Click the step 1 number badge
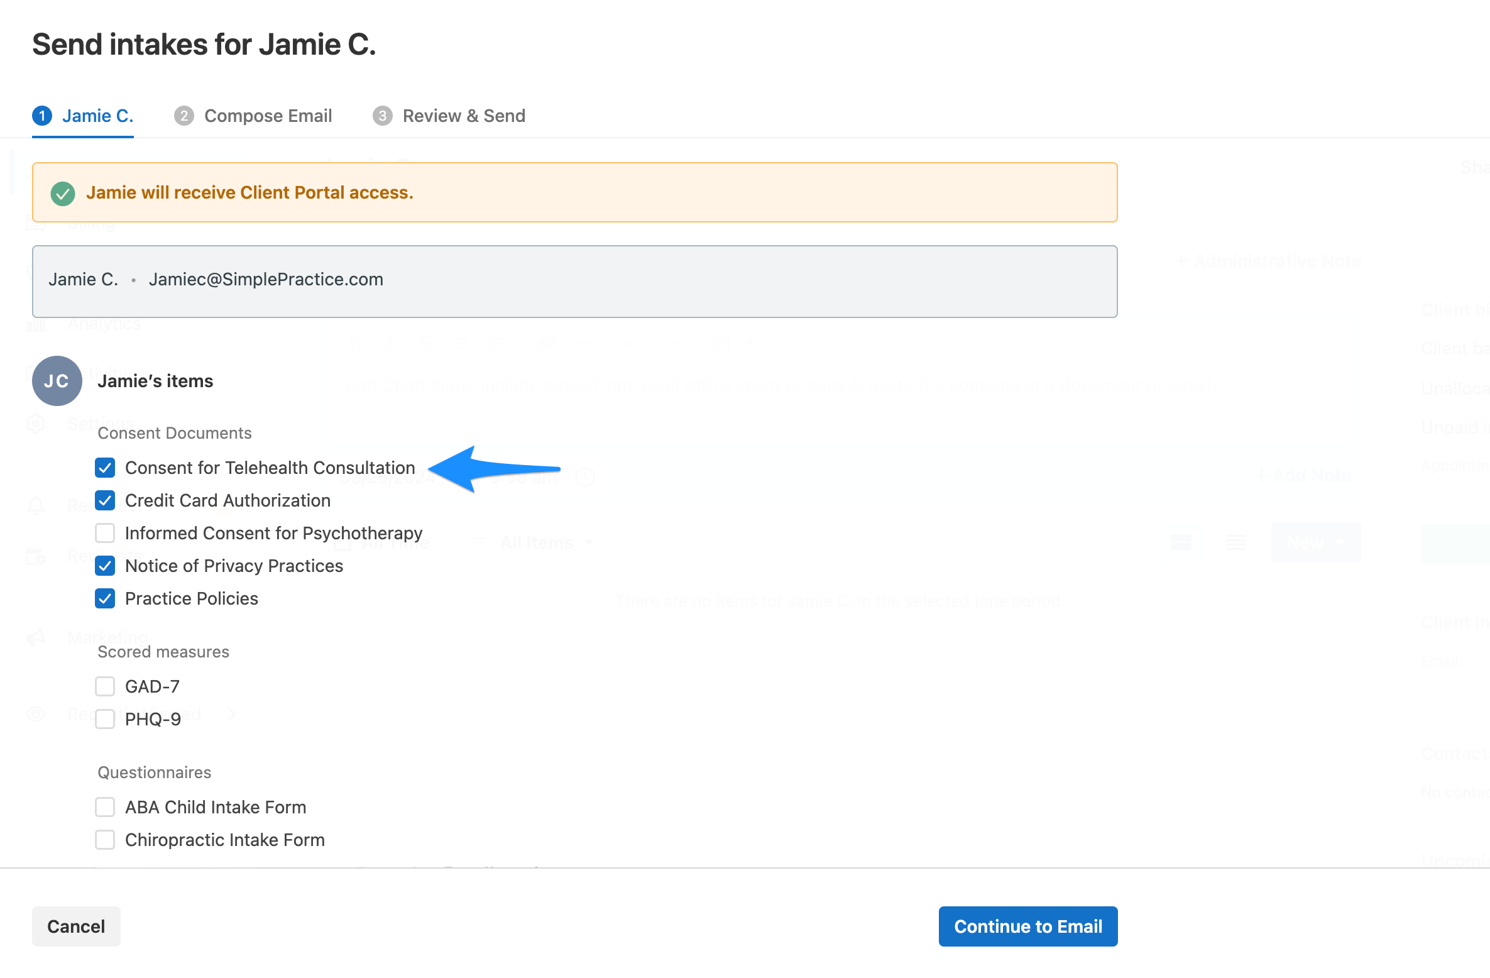This screenshot has width=1490, height=978. 42,116
